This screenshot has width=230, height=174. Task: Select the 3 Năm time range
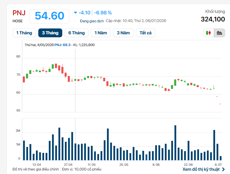[123, 33]
